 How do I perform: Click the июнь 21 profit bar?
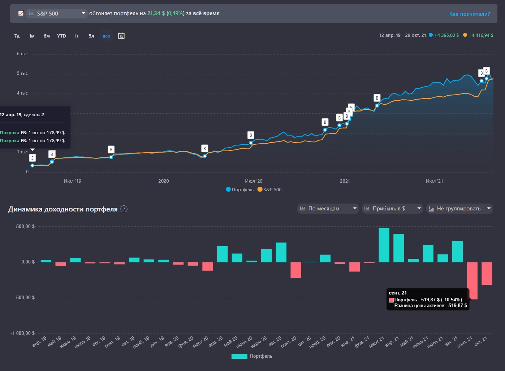tap(428, 253)
